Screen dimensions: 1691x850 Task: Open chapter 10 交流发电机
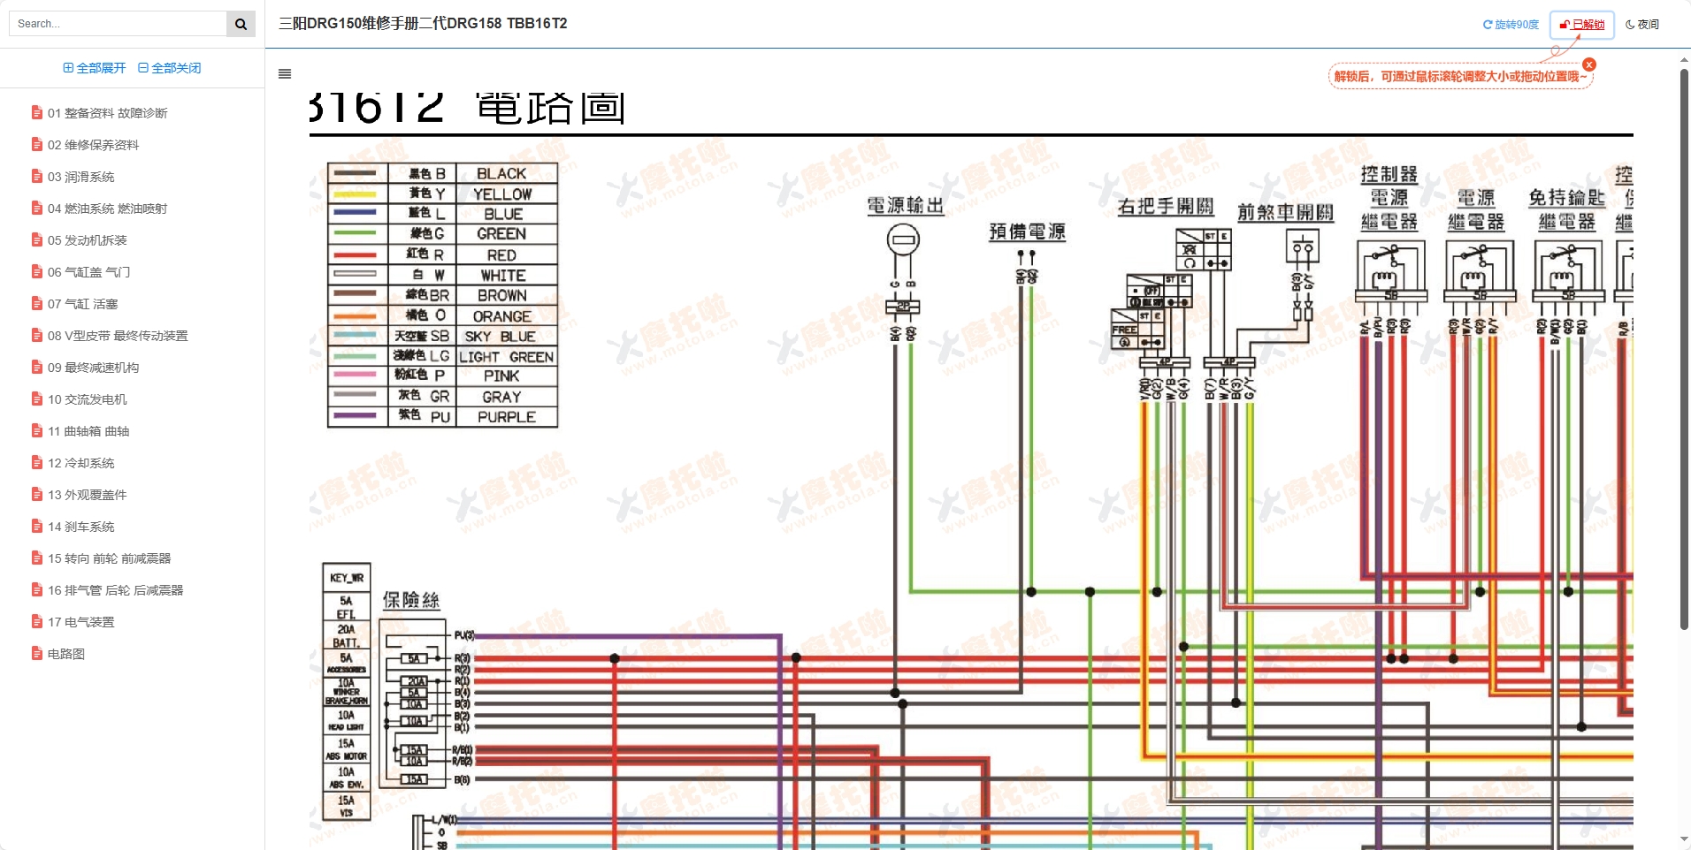tap(87, 399)
